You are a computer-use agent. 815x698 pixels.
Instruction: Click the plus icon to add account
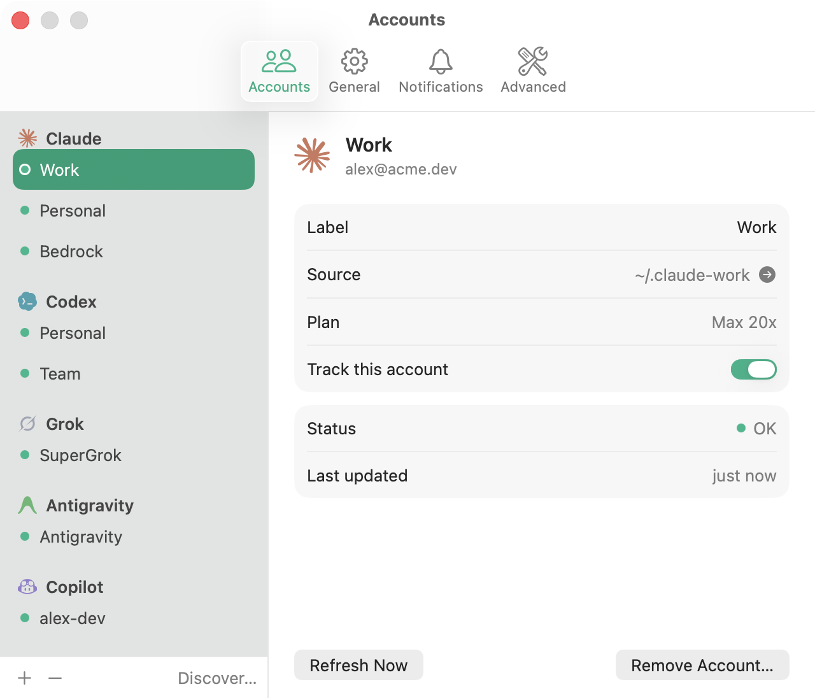pyautogui.click(x=25, y=678)
